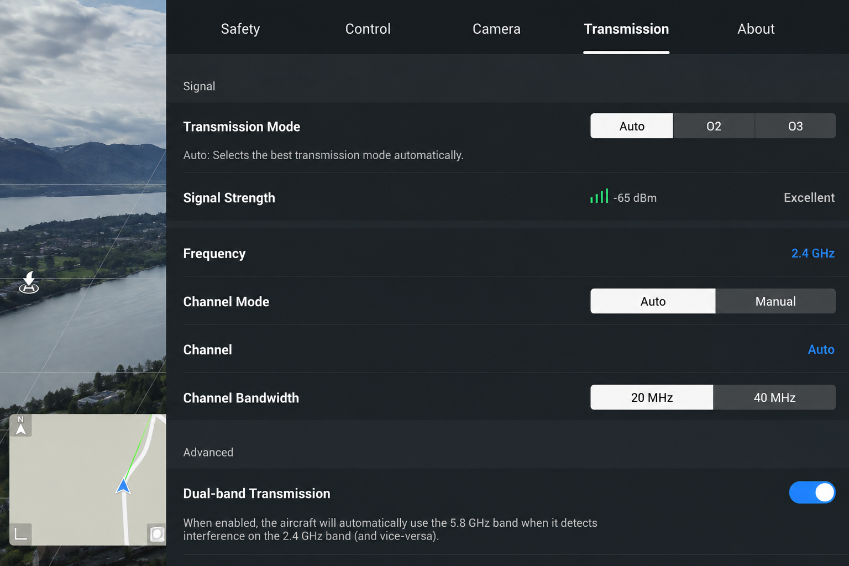This screenshot has height=566, width=849.
Task: Tap the north compass arrow on minimap
Action: (20, 426)
